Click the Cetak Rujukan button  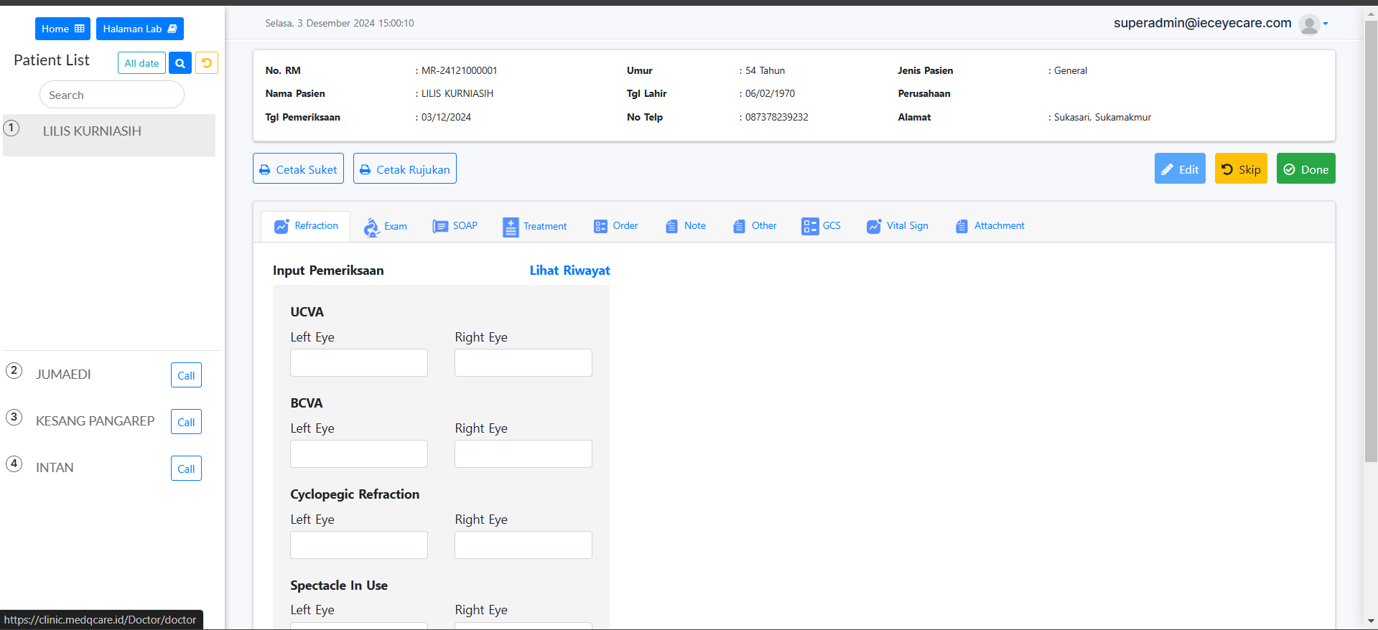405,169
